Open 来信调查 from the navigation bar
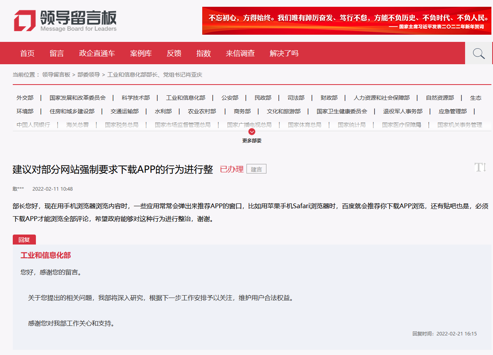Image resolution: width=493 pixels, height=355 pixels. pyautogui.click(x=240, y=53)
